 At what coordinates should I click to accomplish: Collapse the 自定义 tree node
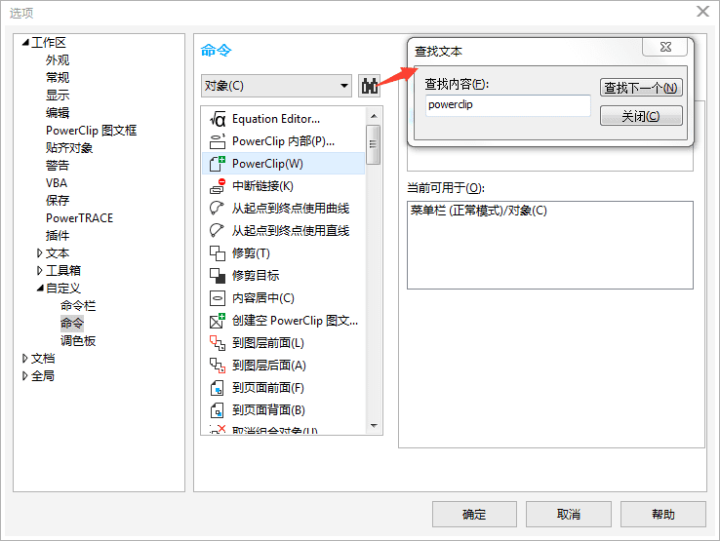(40, 289)
